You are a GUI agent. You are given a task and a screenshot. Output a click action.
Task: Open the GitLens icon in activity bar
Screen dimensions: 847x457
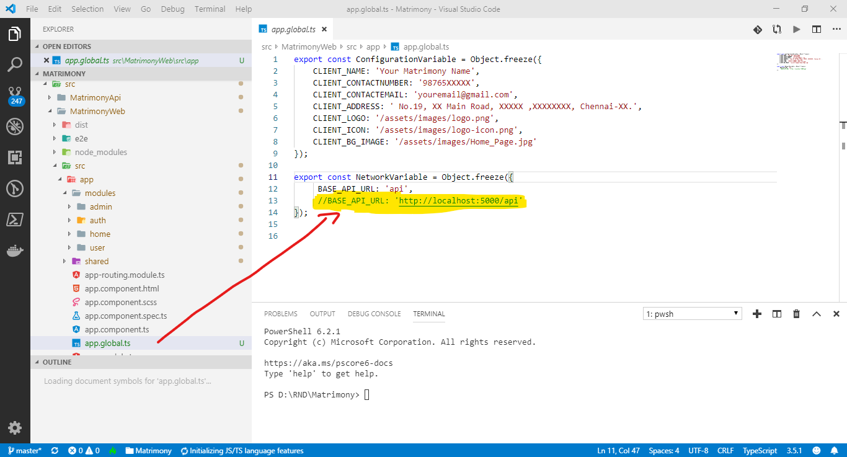pos(15,189)
